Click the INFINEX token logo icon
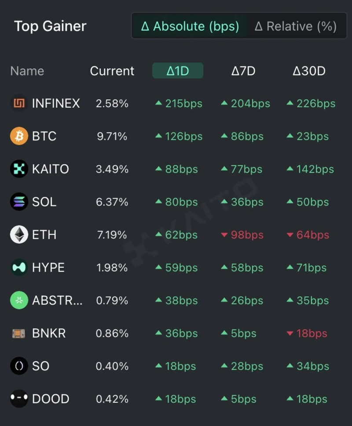This screenshot has height=426, width=352. pyautogui.click(x=19, y=104)
